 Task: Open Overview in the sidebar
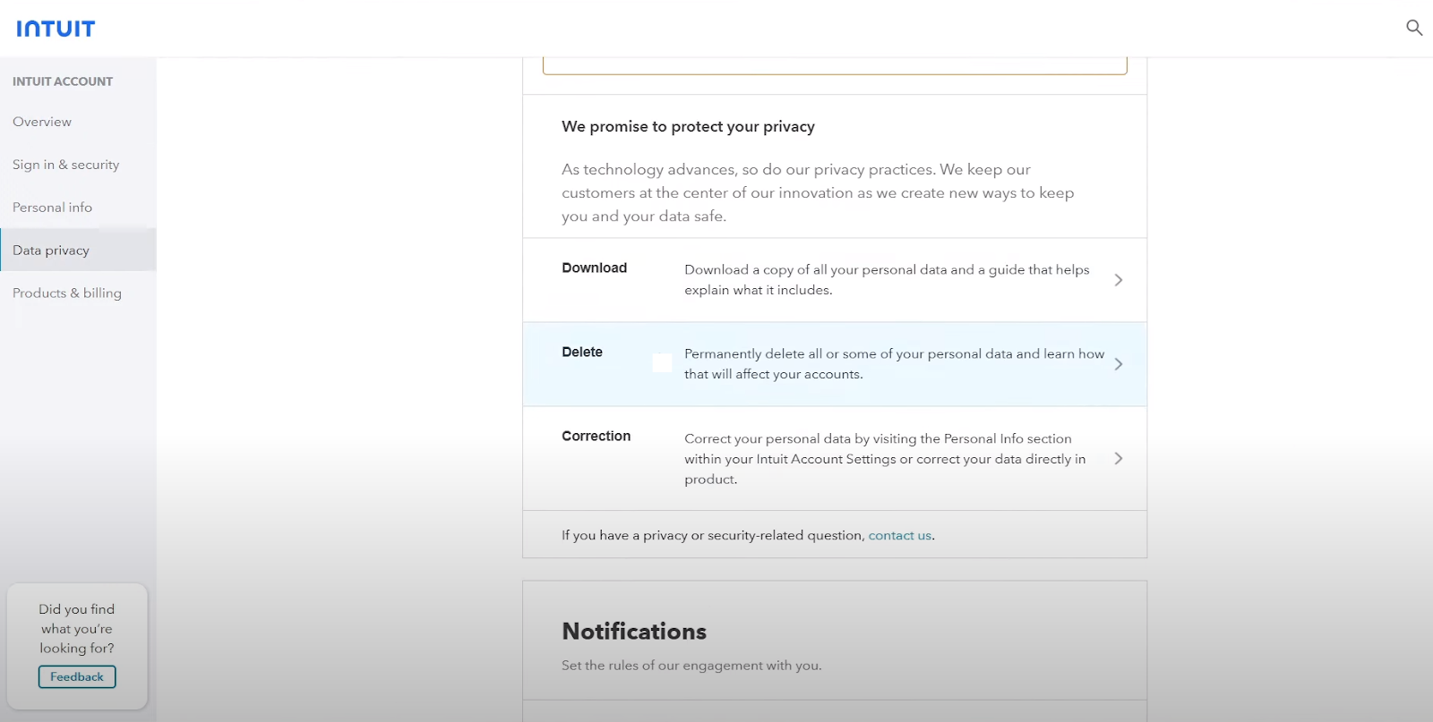pos(42,122)
